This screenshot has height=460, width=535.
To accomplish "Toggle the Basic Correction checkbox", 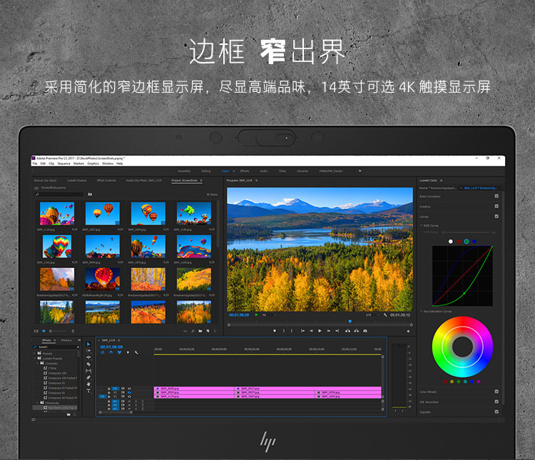I will click(496, 196).
